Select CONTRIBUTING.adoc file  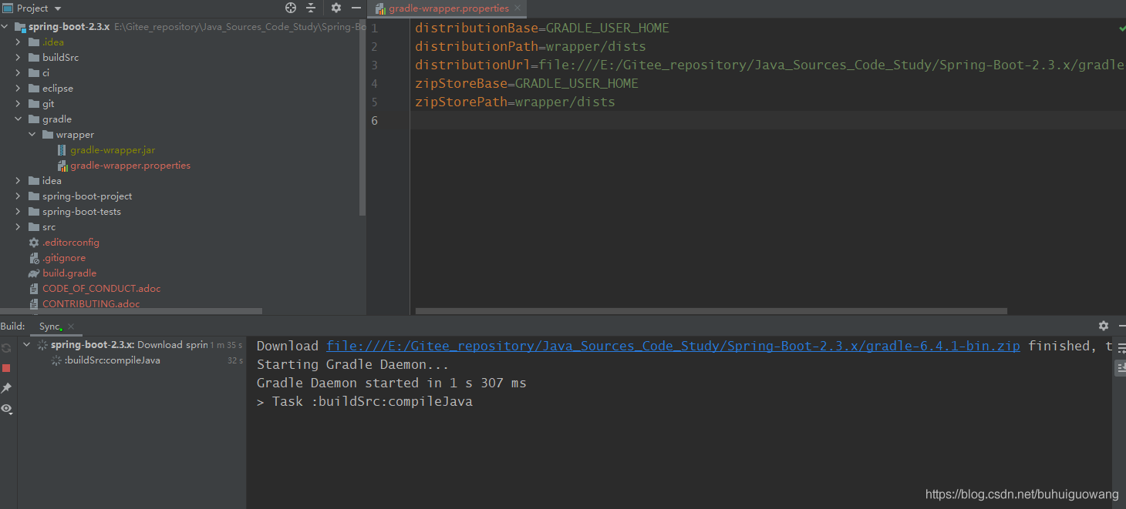pyautogui.click(x=91, y=304)
